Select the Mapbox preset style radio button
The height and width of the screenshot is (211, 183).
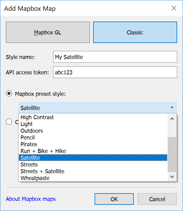click(x=9, y=94)
